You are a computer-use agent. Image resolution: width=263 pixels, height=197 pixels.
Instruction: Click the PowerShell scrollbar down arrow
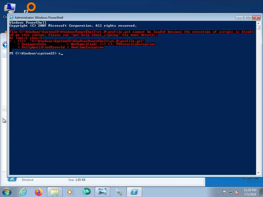[x=258, y=173]
